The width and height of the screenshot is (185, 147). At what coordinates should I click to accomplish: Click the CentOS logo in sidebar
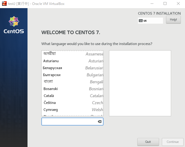[14, 25]
